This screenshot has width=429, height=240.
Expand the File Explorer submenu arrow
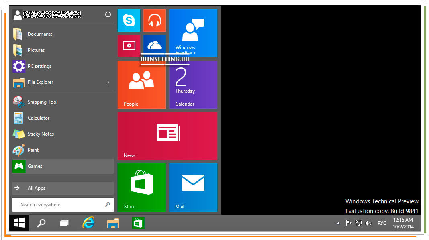point(108,82)
